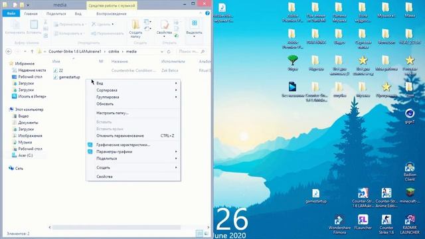Open Избранное in the navigation pane

coord(22,64)
